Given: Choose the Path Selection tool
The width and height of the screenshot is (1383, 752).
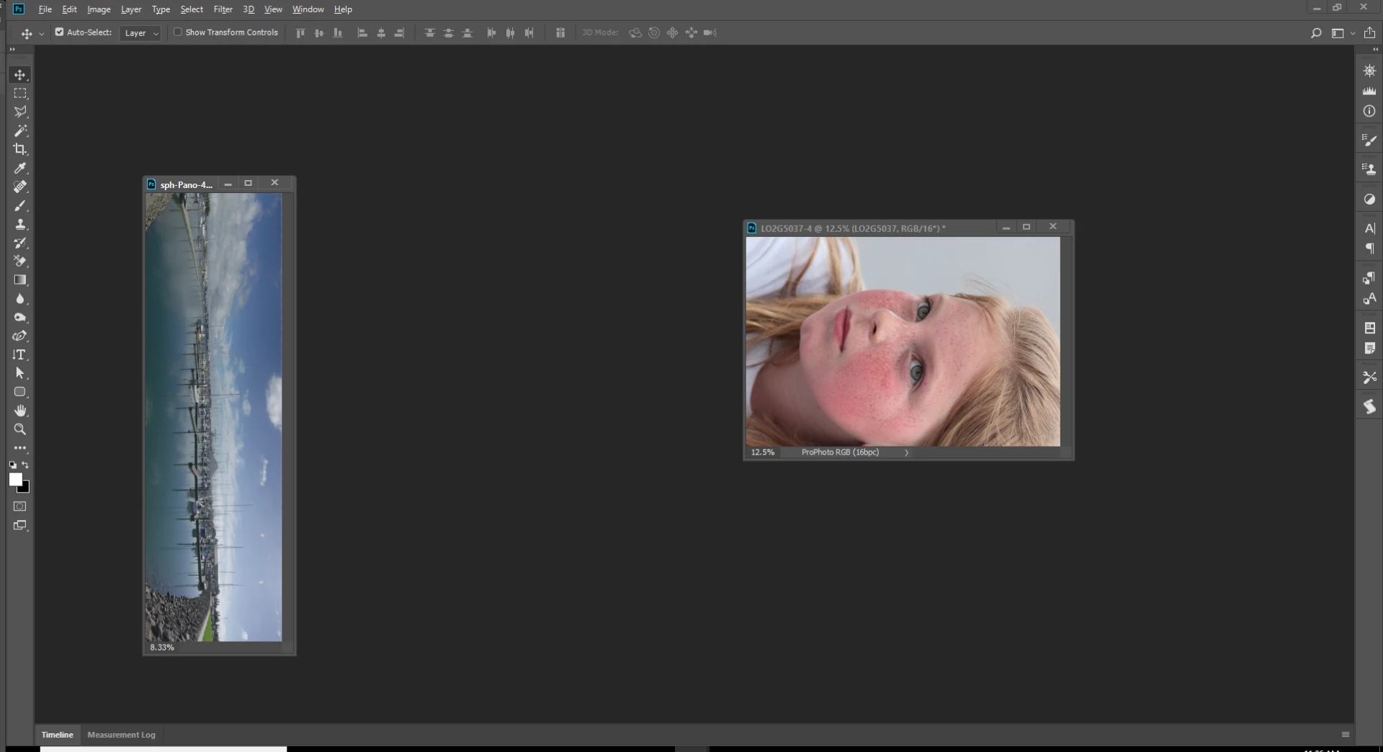Looking at the screenshot, I should [20, 373].
